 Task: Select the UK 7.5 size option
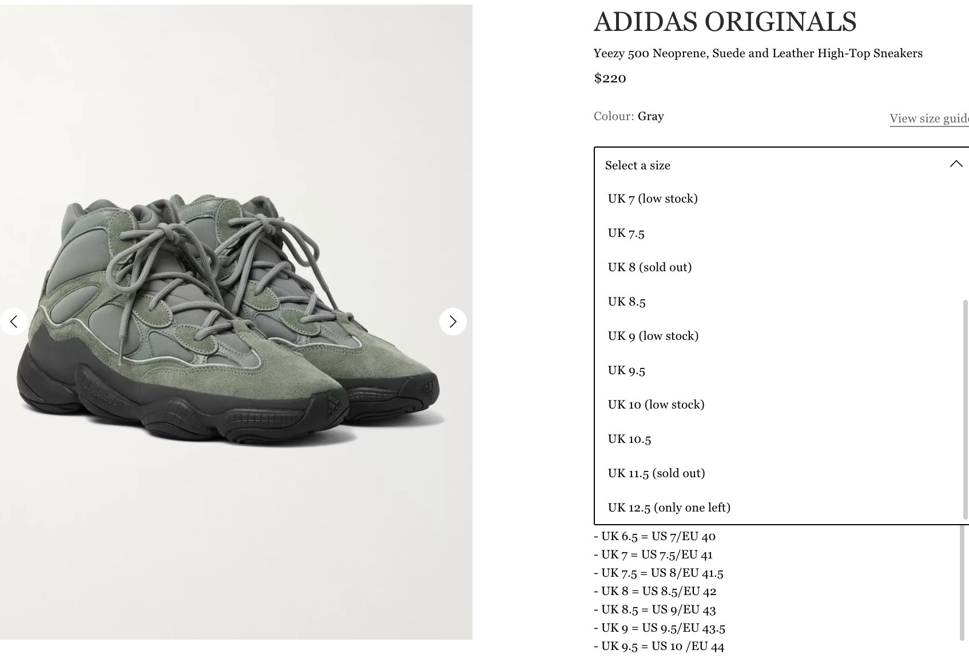(x=779, y=233)
